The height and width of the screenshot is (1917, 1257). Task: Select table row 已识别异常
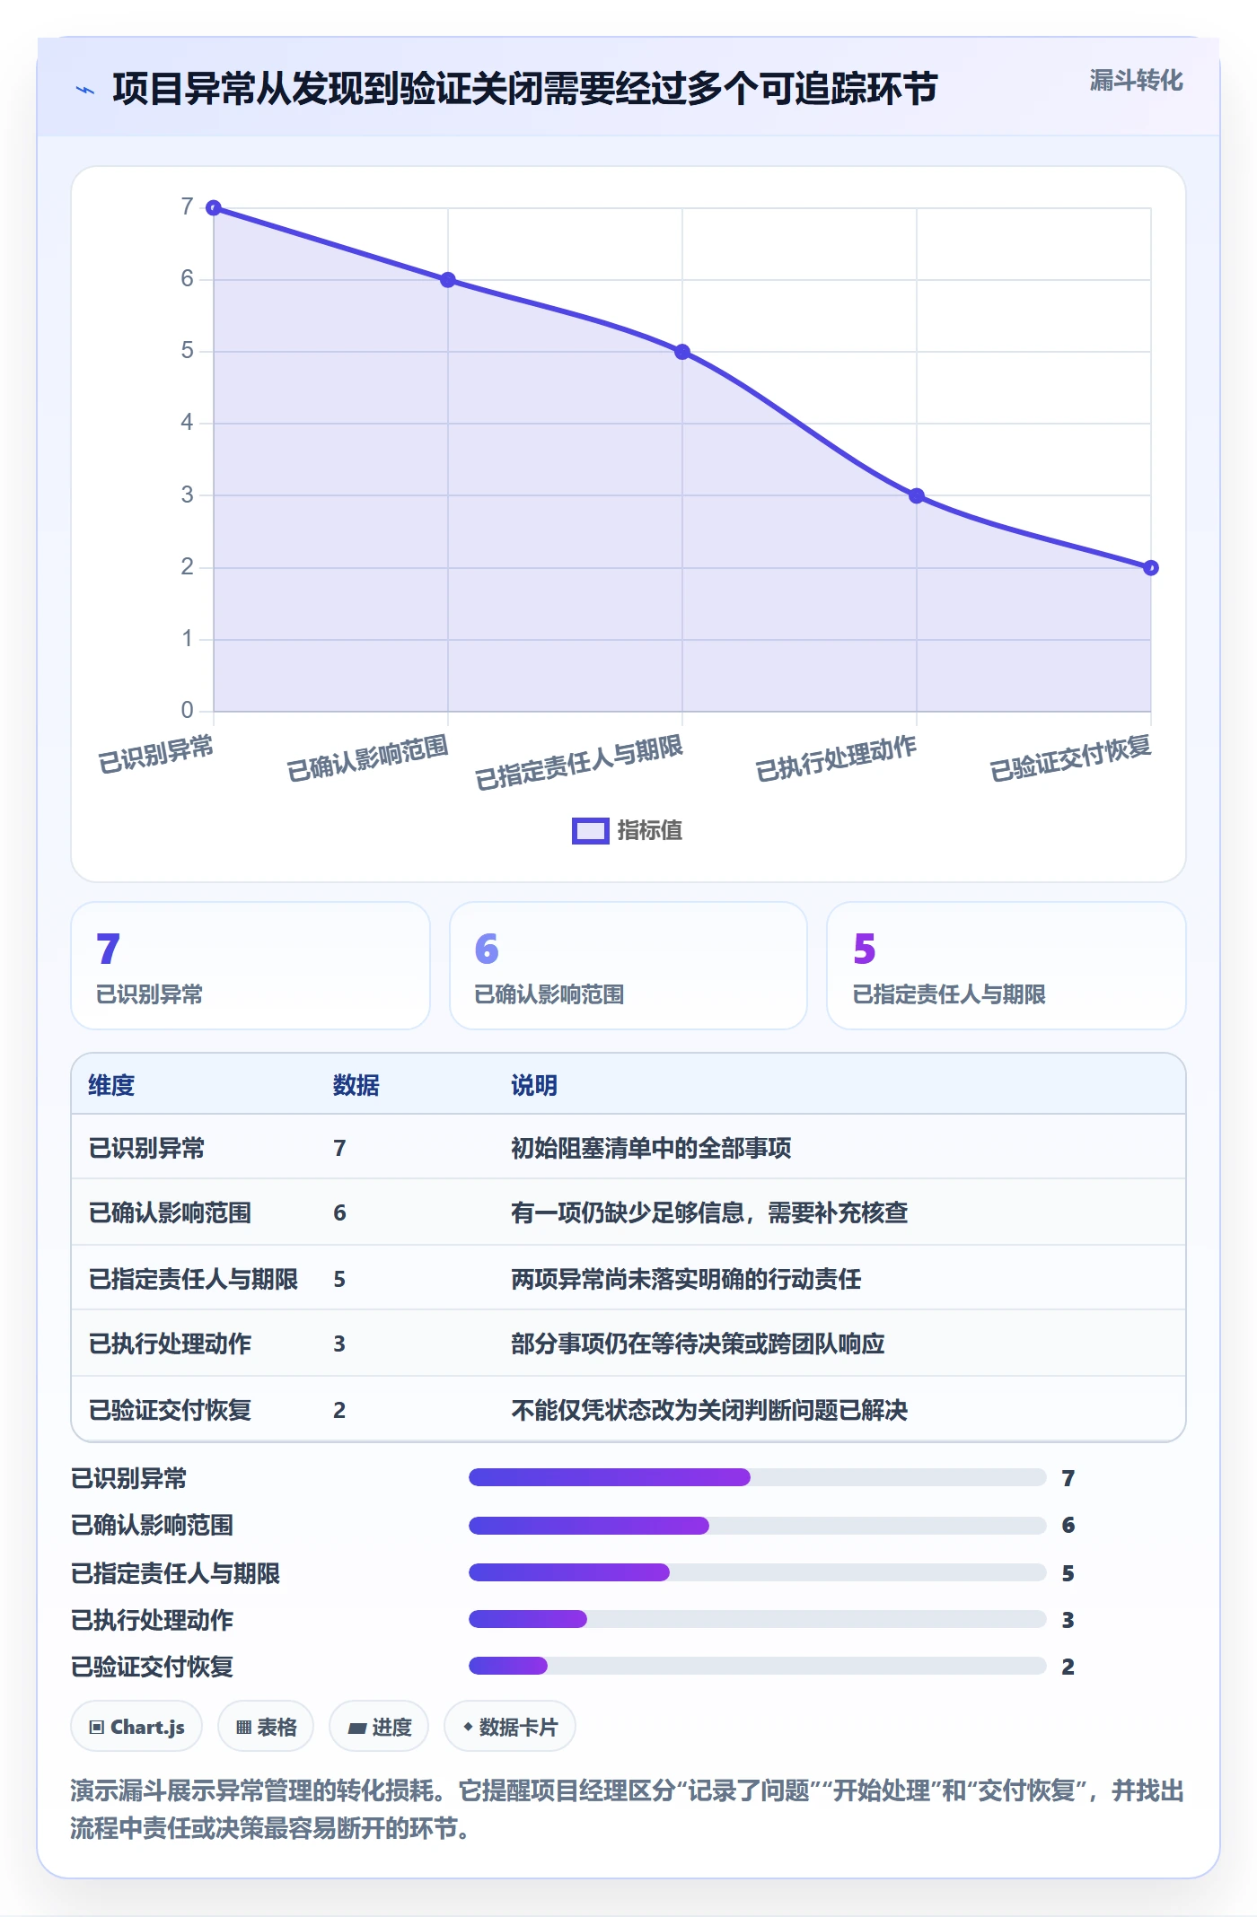pyautogui.click(x=628, y=1148)
